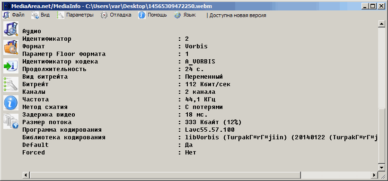Click the vertical scrollbar up arrow
The image size is (388, 181).
(x=381, y=24)
